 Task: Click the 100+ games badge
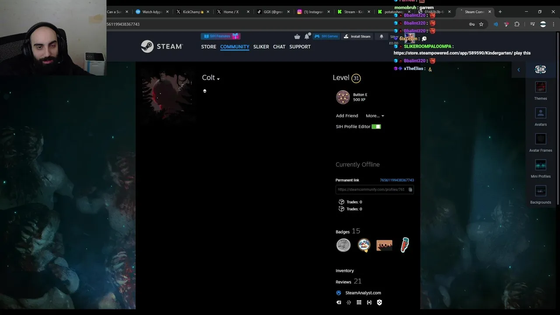pos(385,245)
